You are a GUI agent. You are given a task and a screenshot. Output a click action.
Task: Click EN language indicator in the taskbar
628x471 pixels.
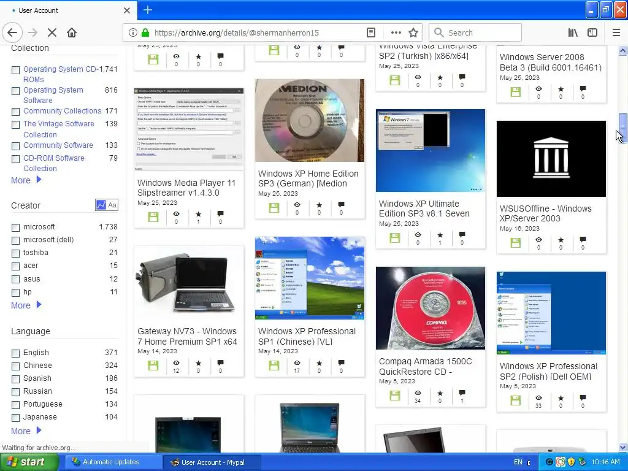click(518, 462)
